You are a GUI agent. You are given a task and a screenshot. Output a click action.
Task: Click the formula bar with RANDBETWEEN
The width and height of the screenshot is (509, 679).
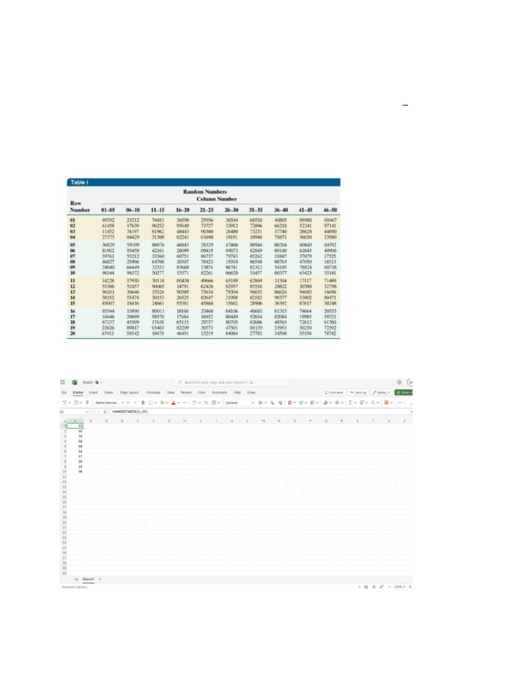coord(260,412)
